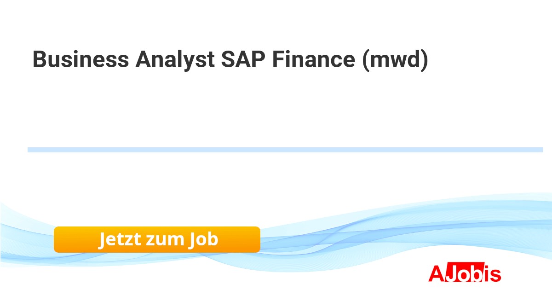
Task: Click the light blue horizontal divider line
Action: pos(285,150)
